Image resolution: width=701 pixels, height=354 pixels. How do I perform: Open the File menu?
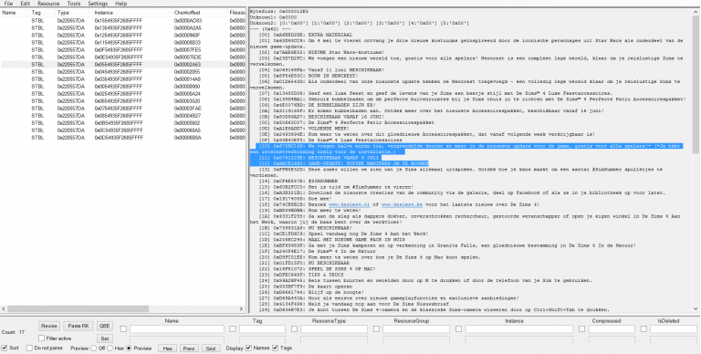[8, 3]
